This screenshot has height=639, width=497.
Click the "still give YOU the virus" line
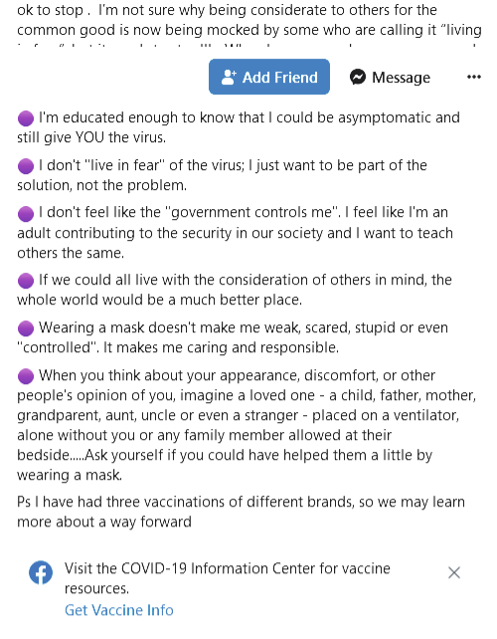pos(91,137)
